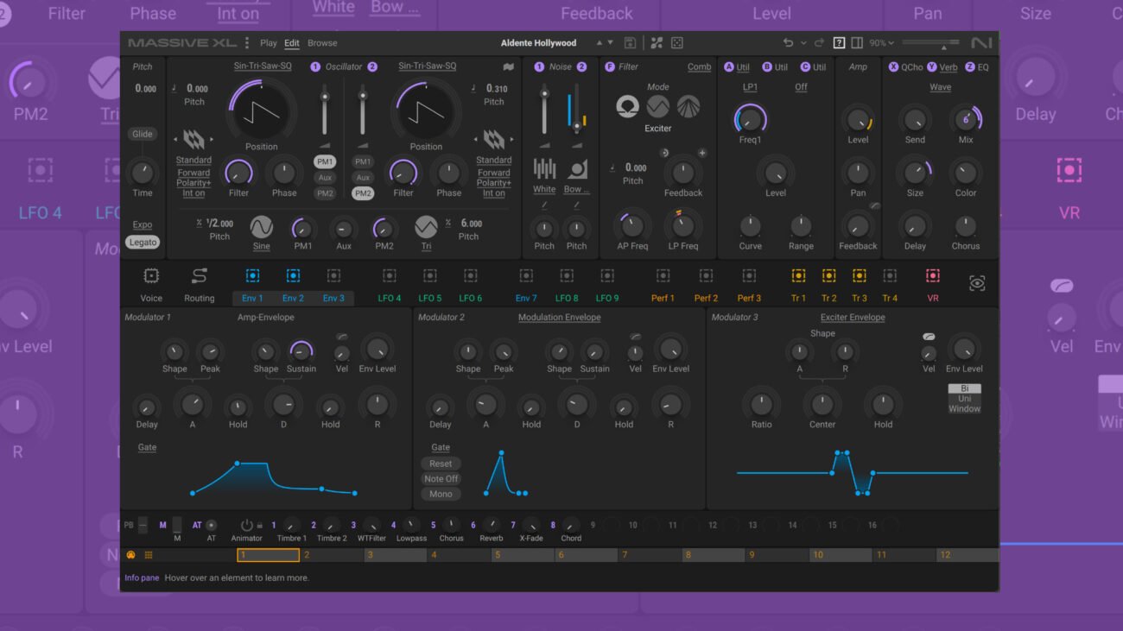
Task: Open the three-dot menu beside Massive XL
Action: (247, 42)
